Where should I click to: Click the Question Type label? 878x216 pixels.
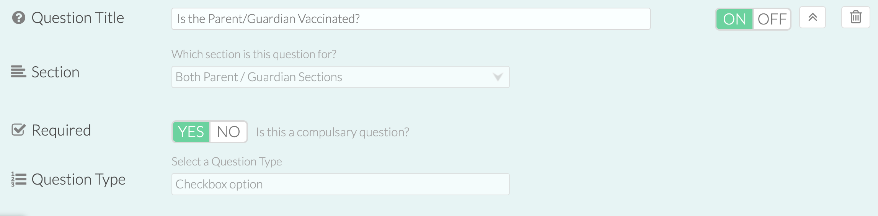78,179
